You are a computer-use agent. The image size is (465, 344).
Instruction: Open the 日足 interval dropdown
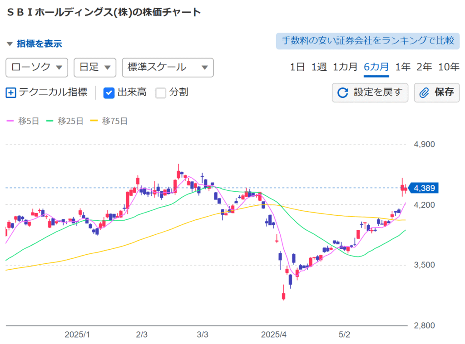tap(95, 68)
